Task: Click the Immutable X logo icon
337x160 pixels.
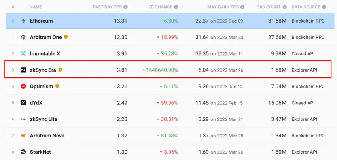Action: click(x=23, y=54)
